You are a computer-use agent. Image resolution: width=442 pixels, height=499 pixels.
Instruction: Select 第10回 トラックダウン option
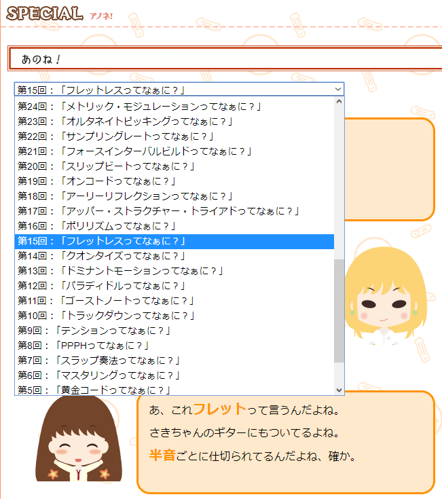coord(174,316)
